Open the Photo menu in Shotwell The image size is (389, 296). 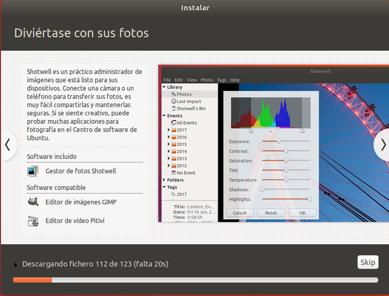[207, 80]
